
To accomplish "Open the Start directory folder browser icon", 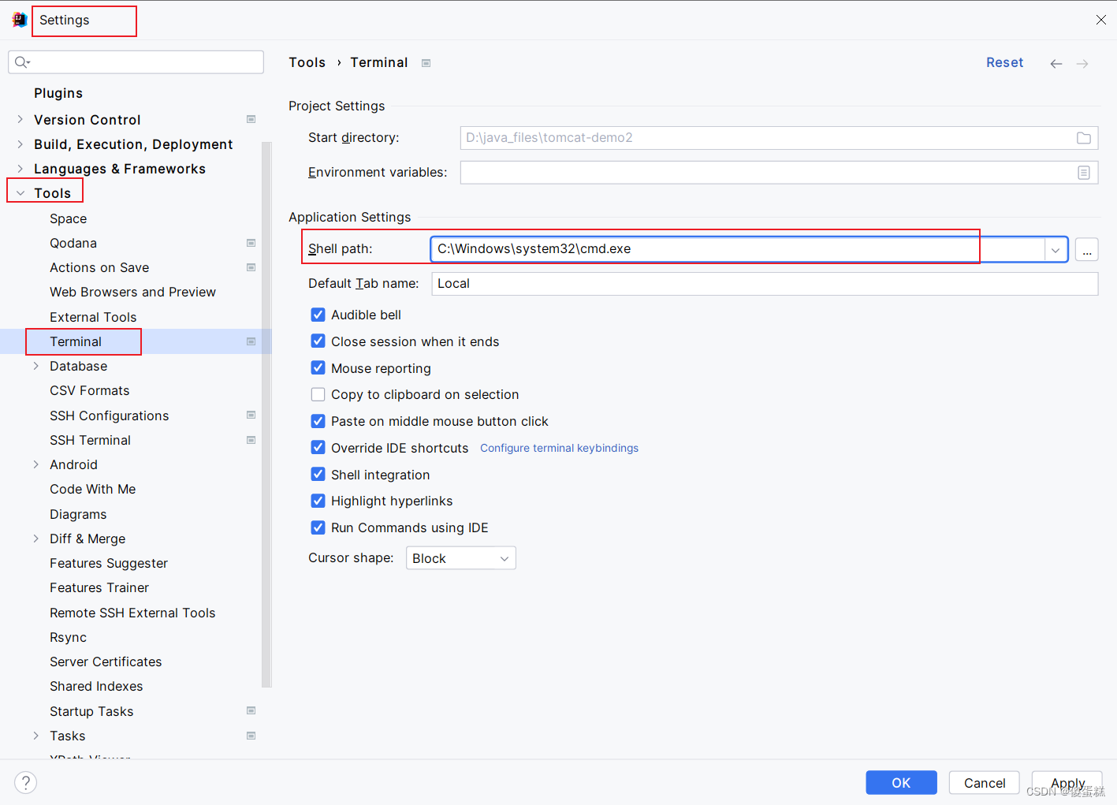I will 1084,137.
